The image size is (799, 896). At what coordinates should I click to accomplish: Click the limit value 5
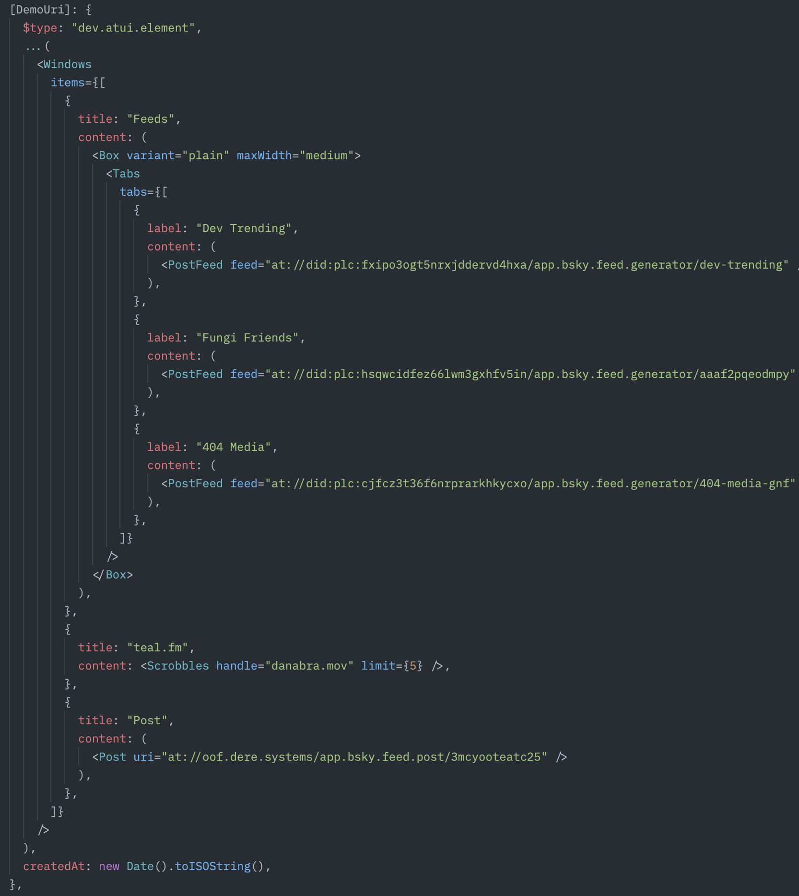413,666
